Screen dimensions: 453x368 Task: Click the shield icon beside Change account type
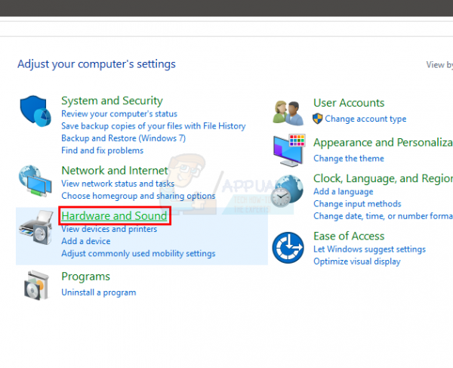318,119
